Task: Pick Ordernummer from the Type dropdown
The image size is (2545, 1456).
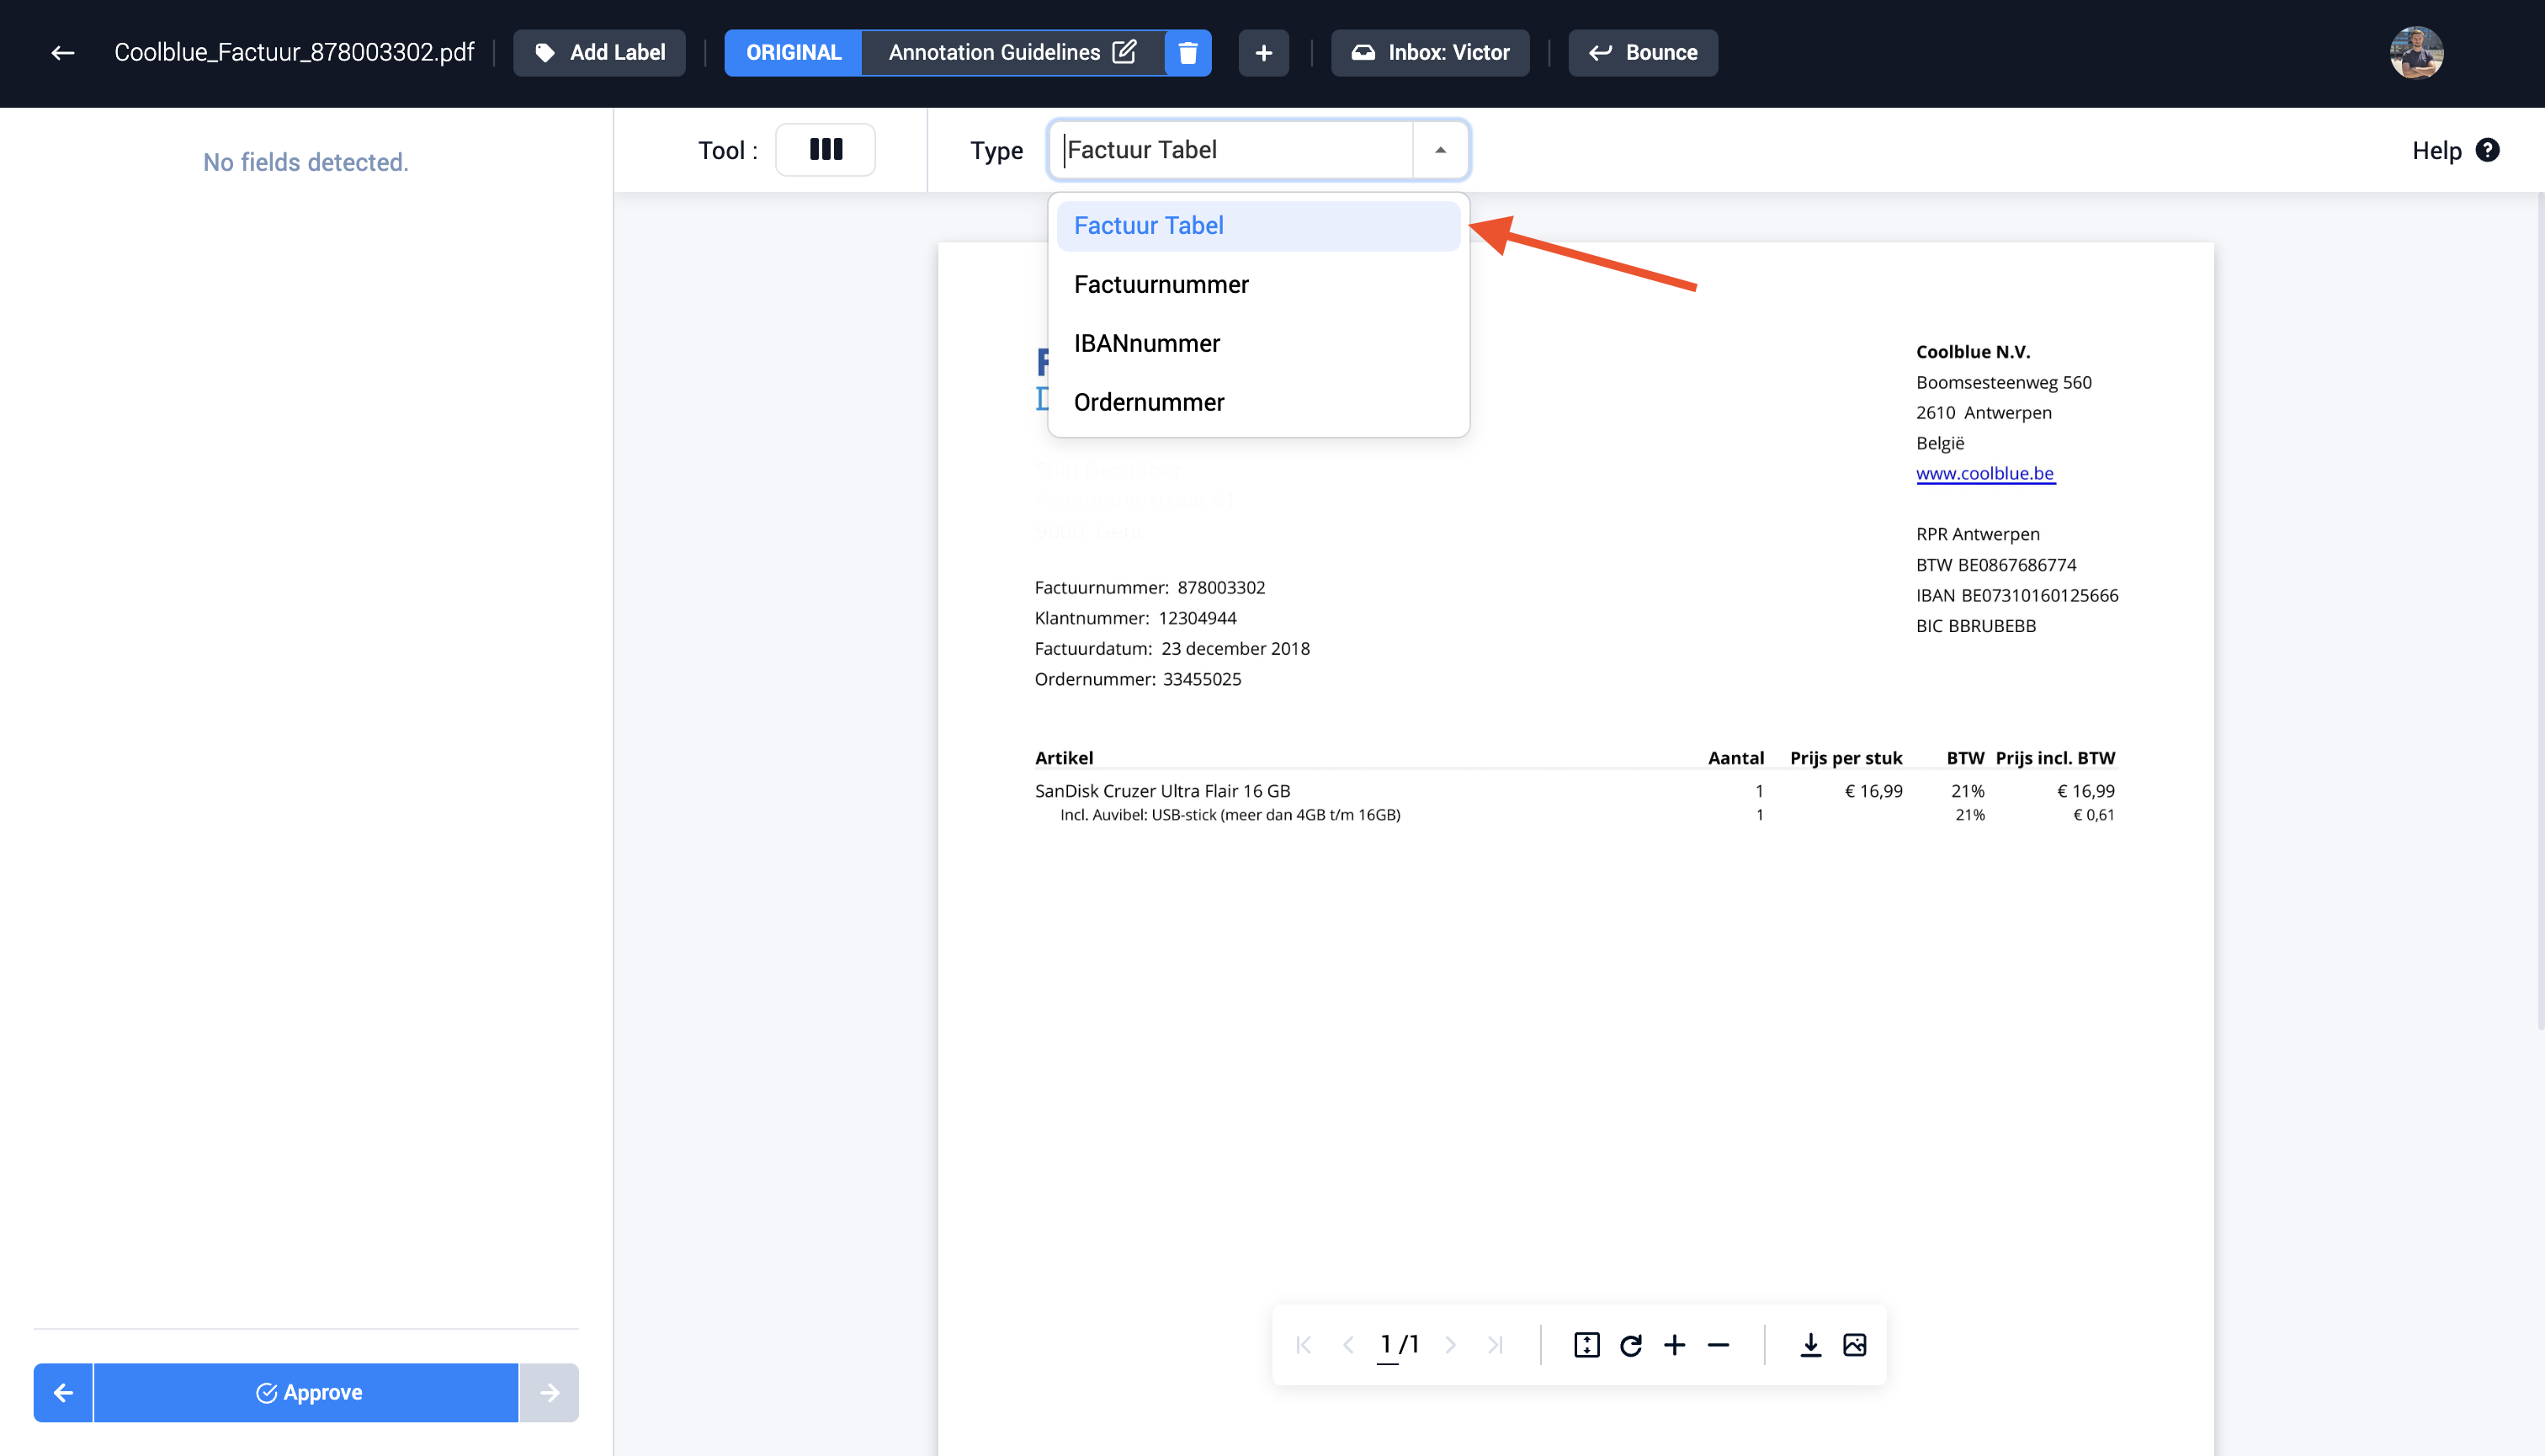Action: pyautogui.click(x=1148, y=402)
